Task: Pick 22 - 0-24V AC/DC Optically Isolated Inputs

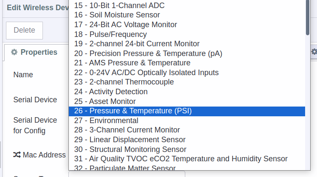Action: [x=187, y=73]
